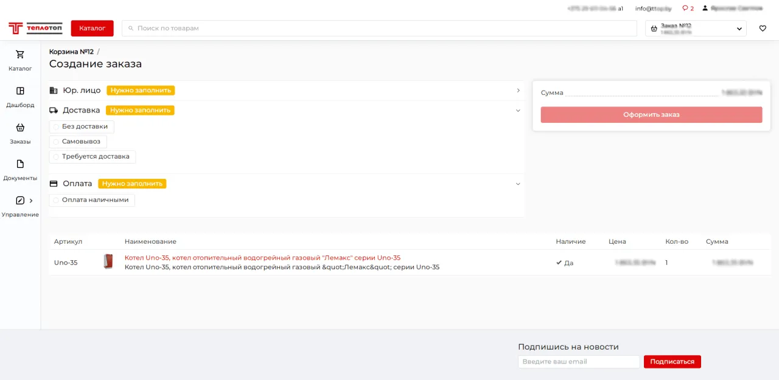The image size is (779, 380).
Task: Open the Документы sidebar icon
Action: [x=20, y=164]
